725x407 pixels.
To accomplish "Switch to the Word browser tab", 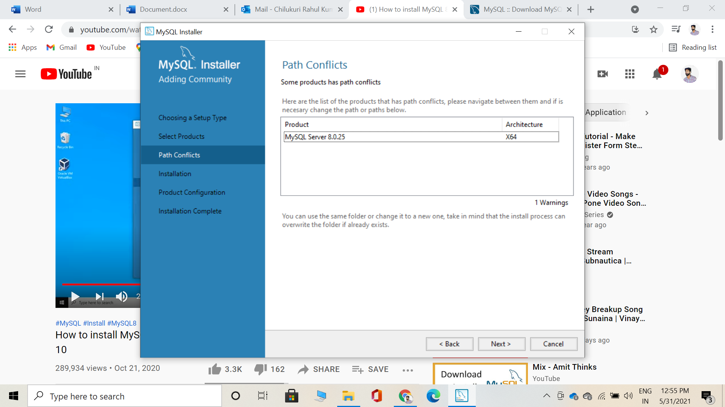I will click(x=60, y=9).
